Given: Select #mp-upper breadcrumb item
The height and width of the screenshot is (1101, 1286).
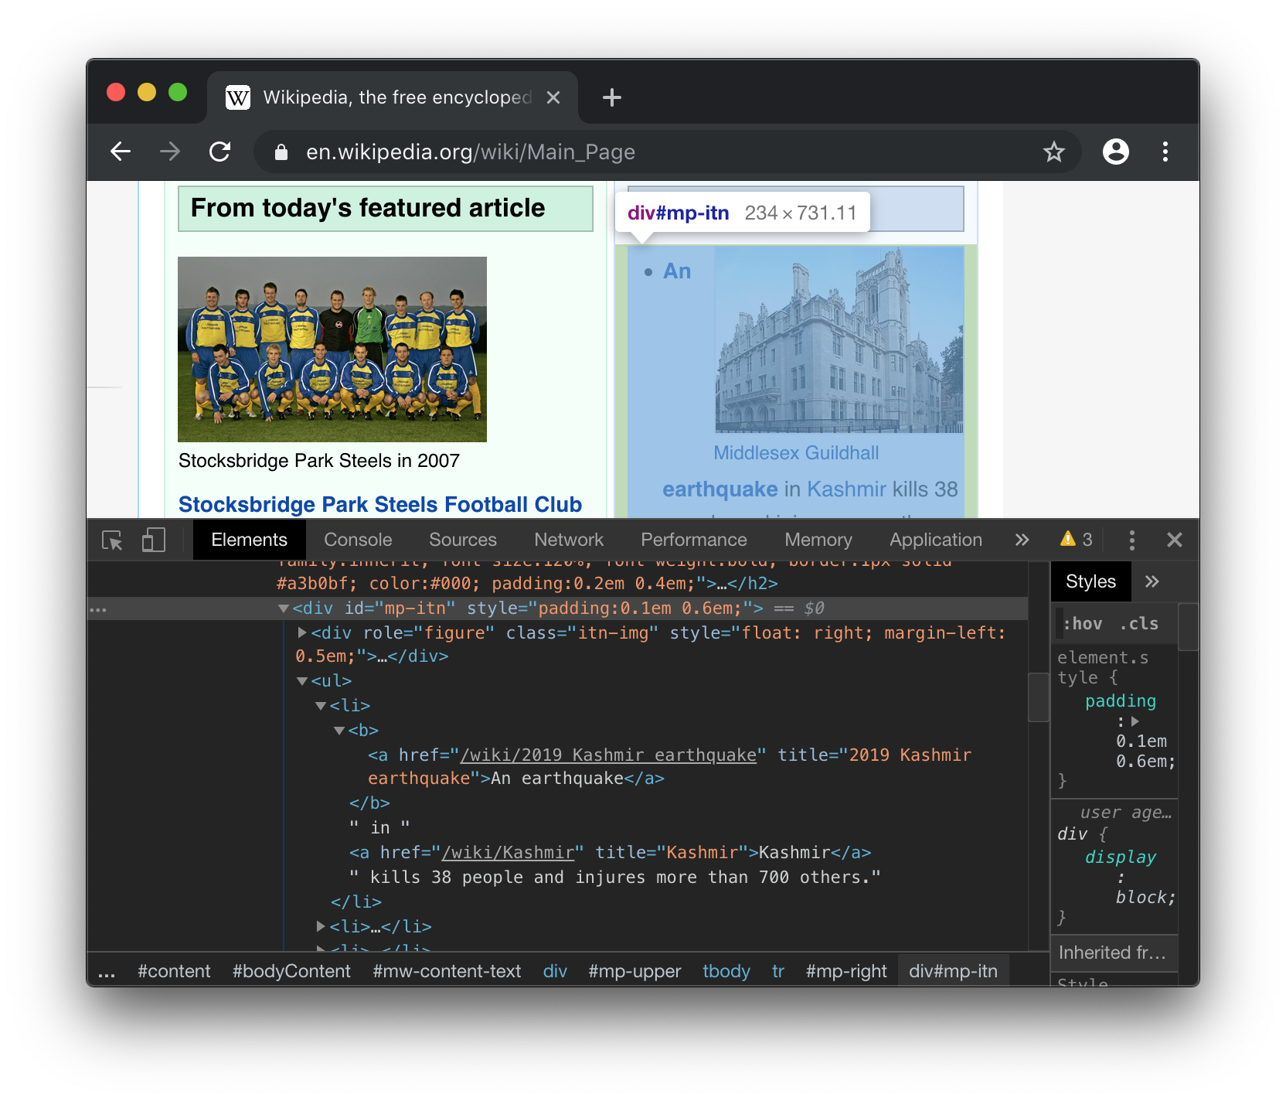Looking at the screenshot, I should pos(634,971).
